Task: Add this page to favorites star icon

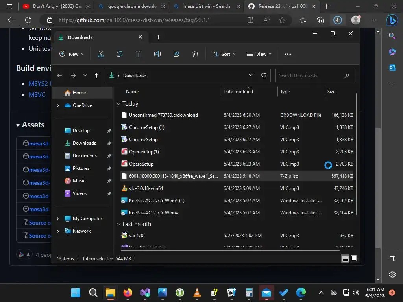Action: (282, 20)
